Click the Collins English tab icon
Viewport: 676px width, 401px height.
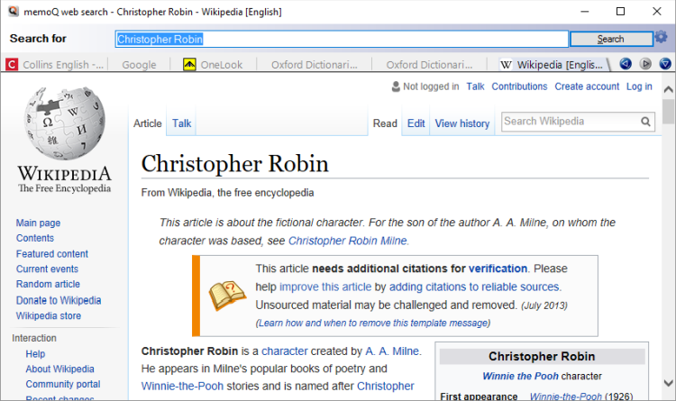(x=13, y=65)
